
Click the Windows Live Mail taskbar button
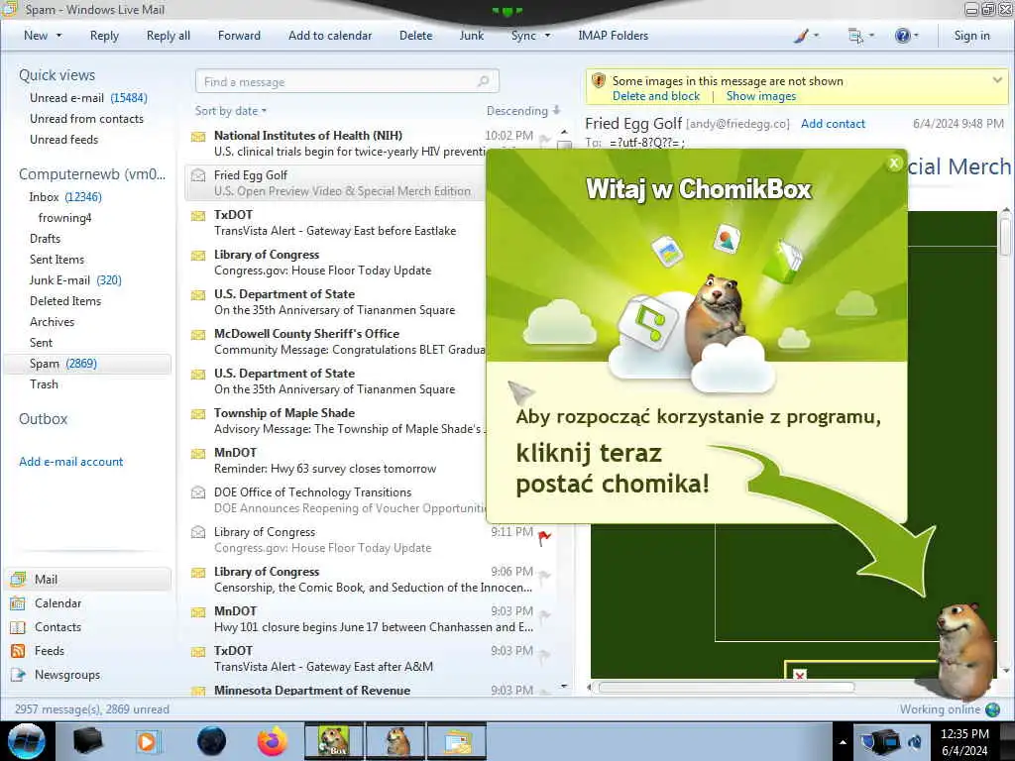click(457, 741)
